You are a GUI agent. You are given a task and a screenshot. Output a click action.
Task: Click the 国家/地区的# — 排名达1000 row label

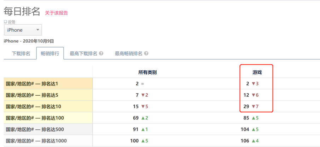pos(36,141)
